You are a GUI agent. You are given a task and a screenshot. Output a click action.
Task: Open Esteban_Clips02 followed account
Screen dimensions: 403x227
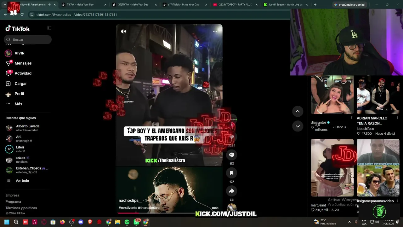27,170
